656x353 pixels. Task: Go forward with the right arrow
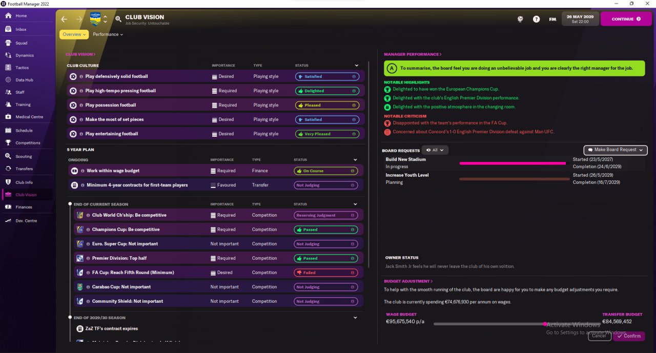coord(79,19)
